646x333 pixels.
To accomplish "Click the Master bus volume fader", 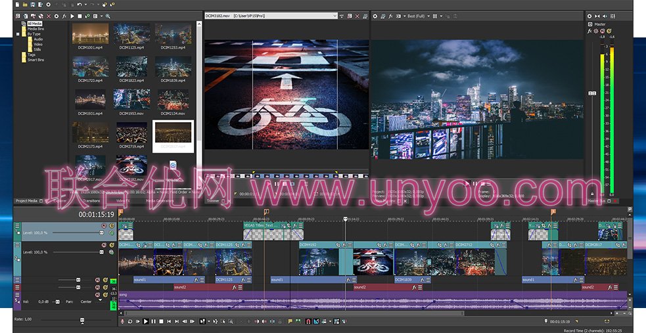I will [x=592, y=93].
